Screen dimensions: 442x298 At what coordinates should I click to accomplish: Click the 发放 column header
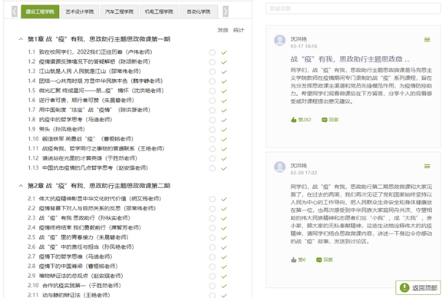[223, 30]
